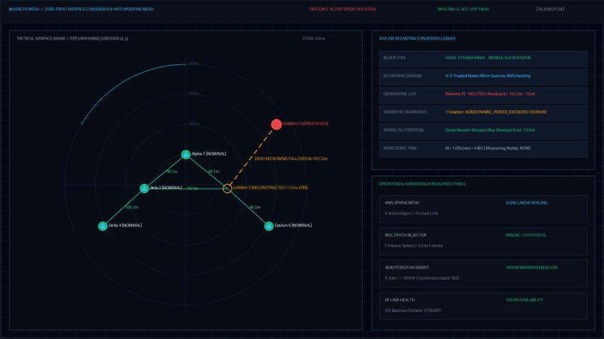Click the Operational Hardening & Resilience Panel heading
The height and width of the screenshot is (339, 604).
(x=422, y=184)
